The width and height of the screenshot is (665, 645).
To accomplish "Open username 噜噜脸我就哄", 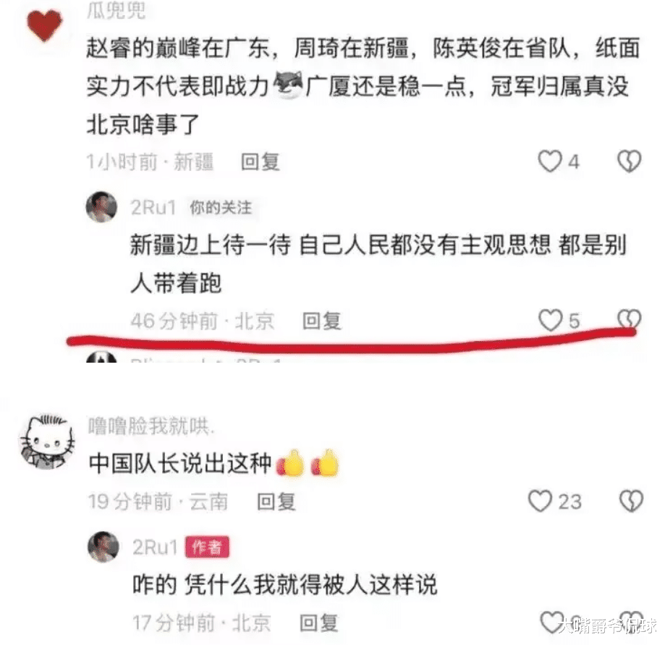I will (151, 426).
